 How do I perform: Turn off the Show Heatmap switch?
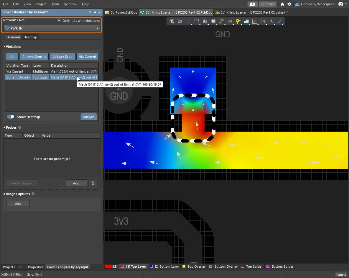click(11, 117)
